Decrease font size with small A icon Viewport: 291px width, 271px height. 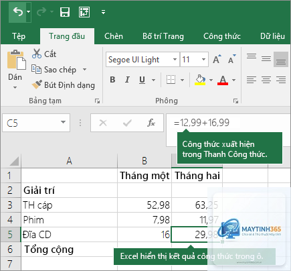(x=232, y=59)
